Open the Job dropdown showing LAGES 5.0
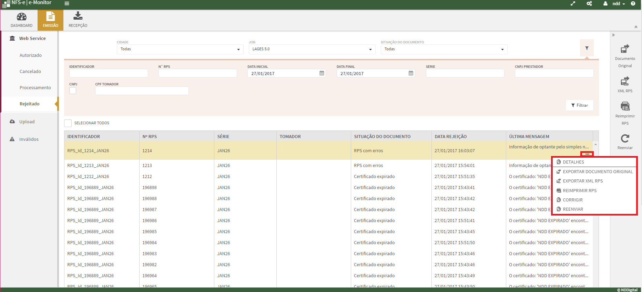 pyautogui.click(x=312, y=49)
